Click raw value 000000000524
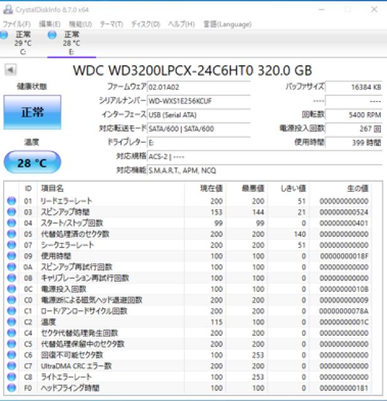This screenshot has width=387, height=401. pos(344,212)
